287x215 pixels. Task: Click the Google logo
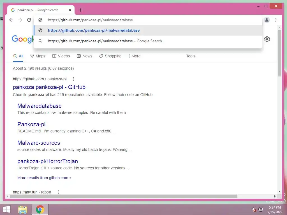point(23,39)
